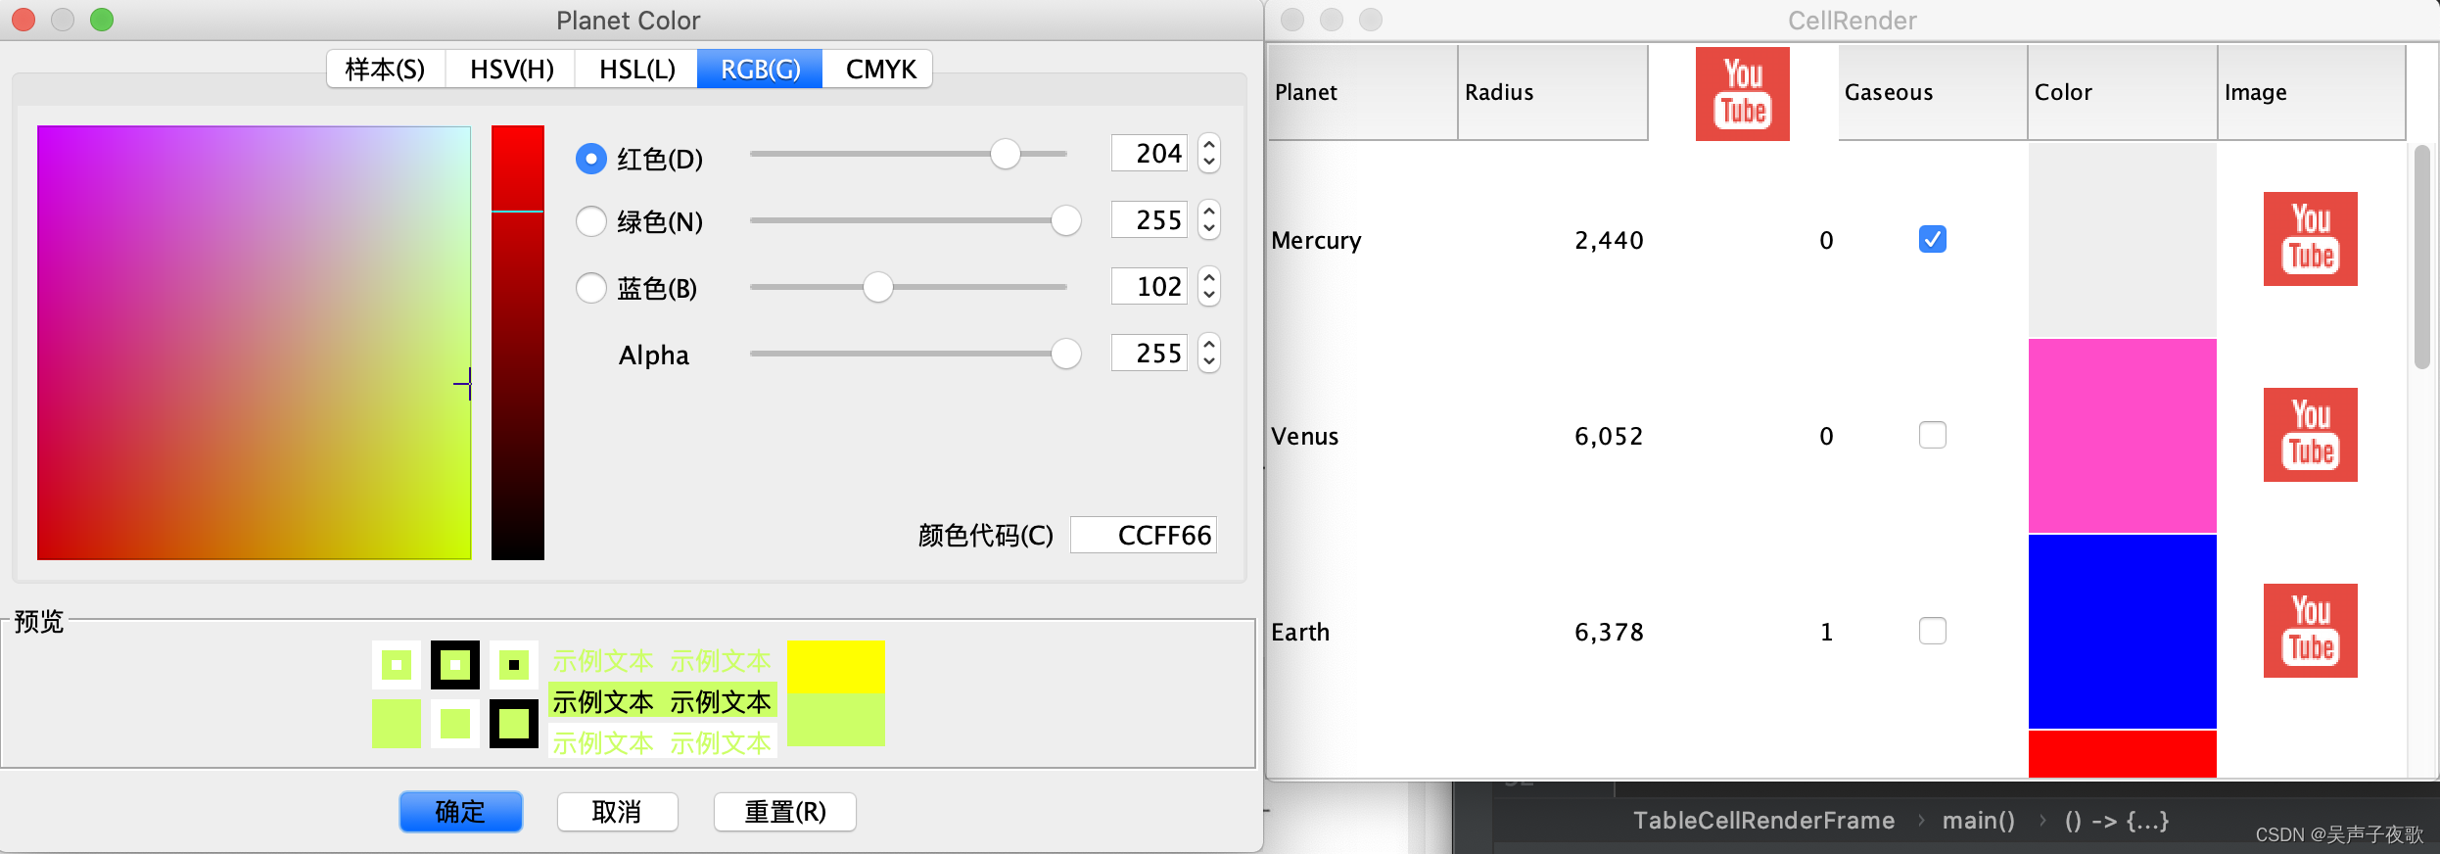Click the Gaseous column header
This screenshot has height=854, width=2440.
click(1932, 93)
